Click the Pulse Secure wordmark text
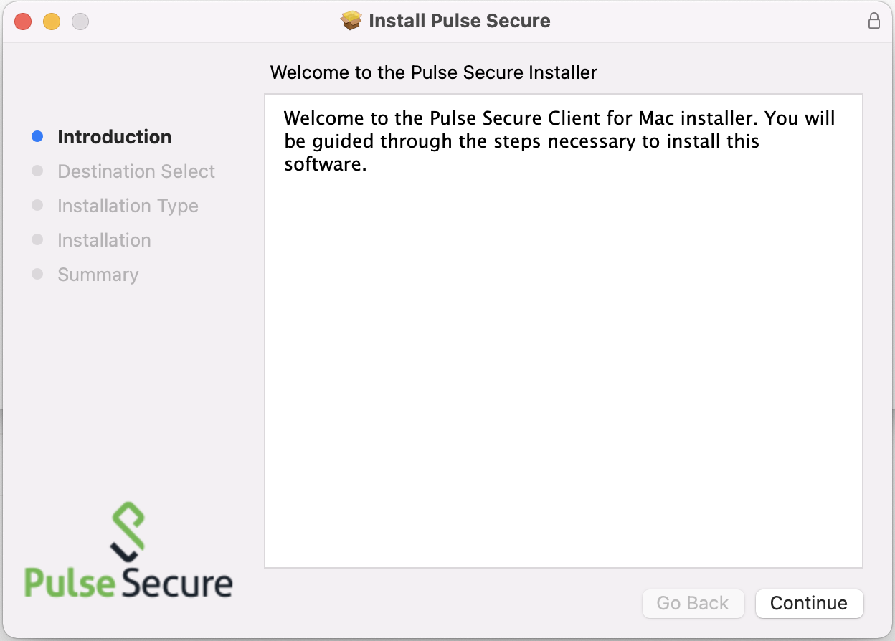 click(128, 582)
